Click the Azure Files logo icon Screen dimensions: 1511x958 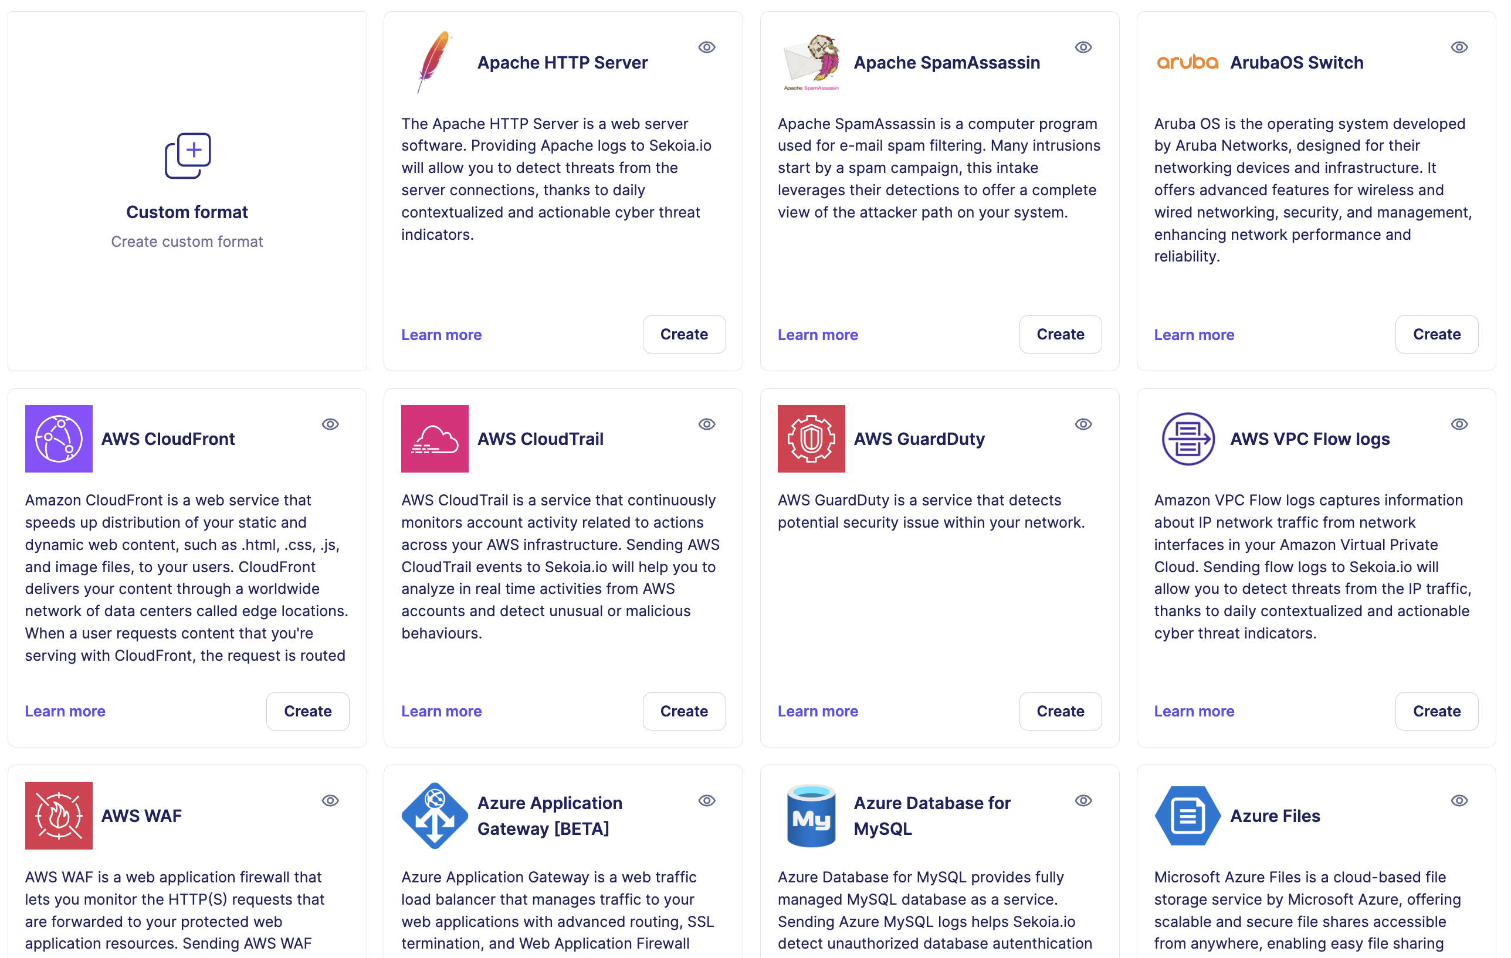point(1187,815)
